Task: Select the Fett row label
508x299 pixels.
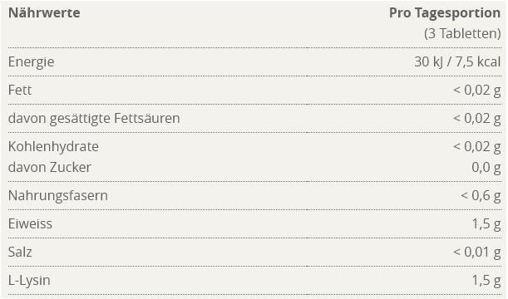Action: click(x=20, y=90)
